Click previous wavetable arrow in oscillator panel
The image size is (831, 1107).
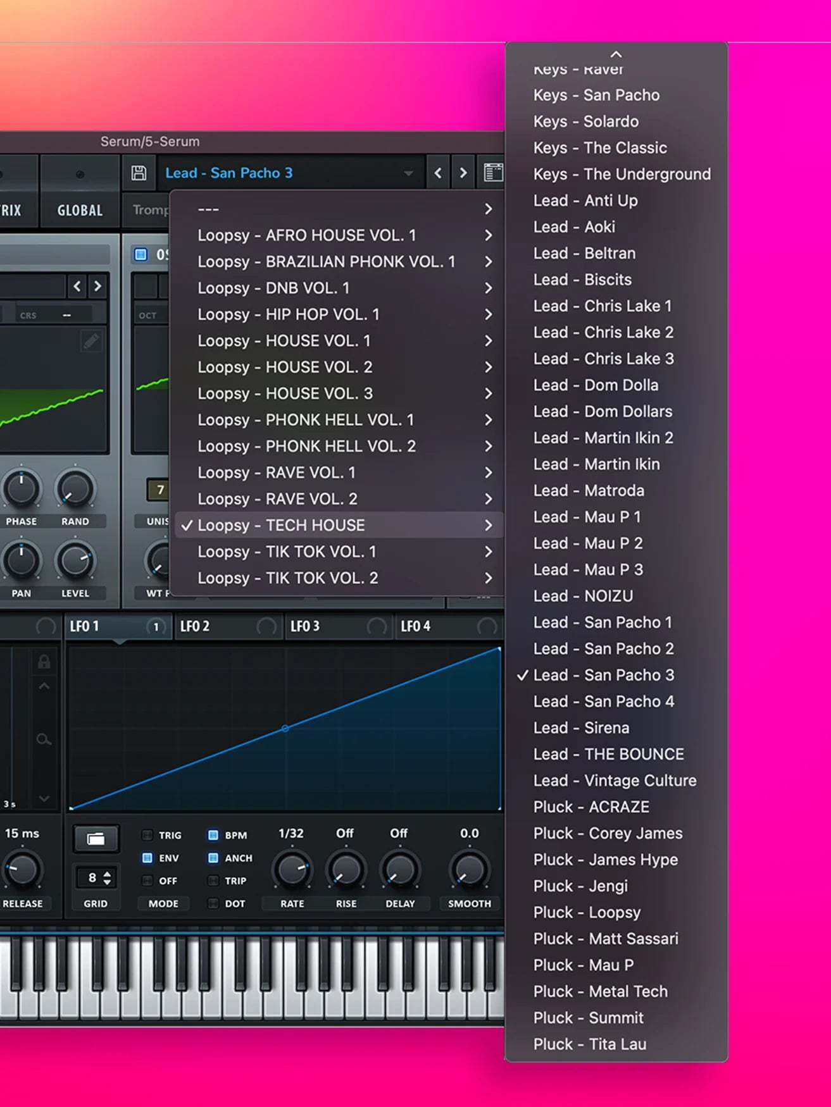(77, 286)
